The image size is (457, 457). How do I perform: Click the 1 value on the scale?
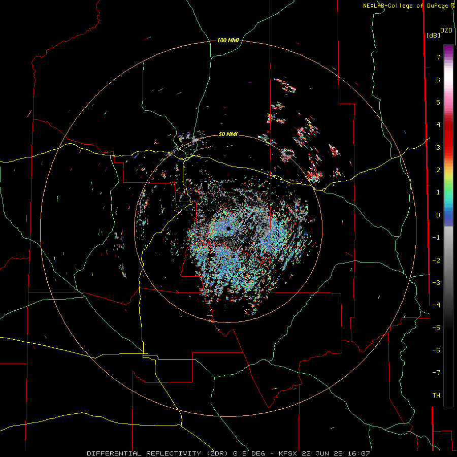pos(438,192)
